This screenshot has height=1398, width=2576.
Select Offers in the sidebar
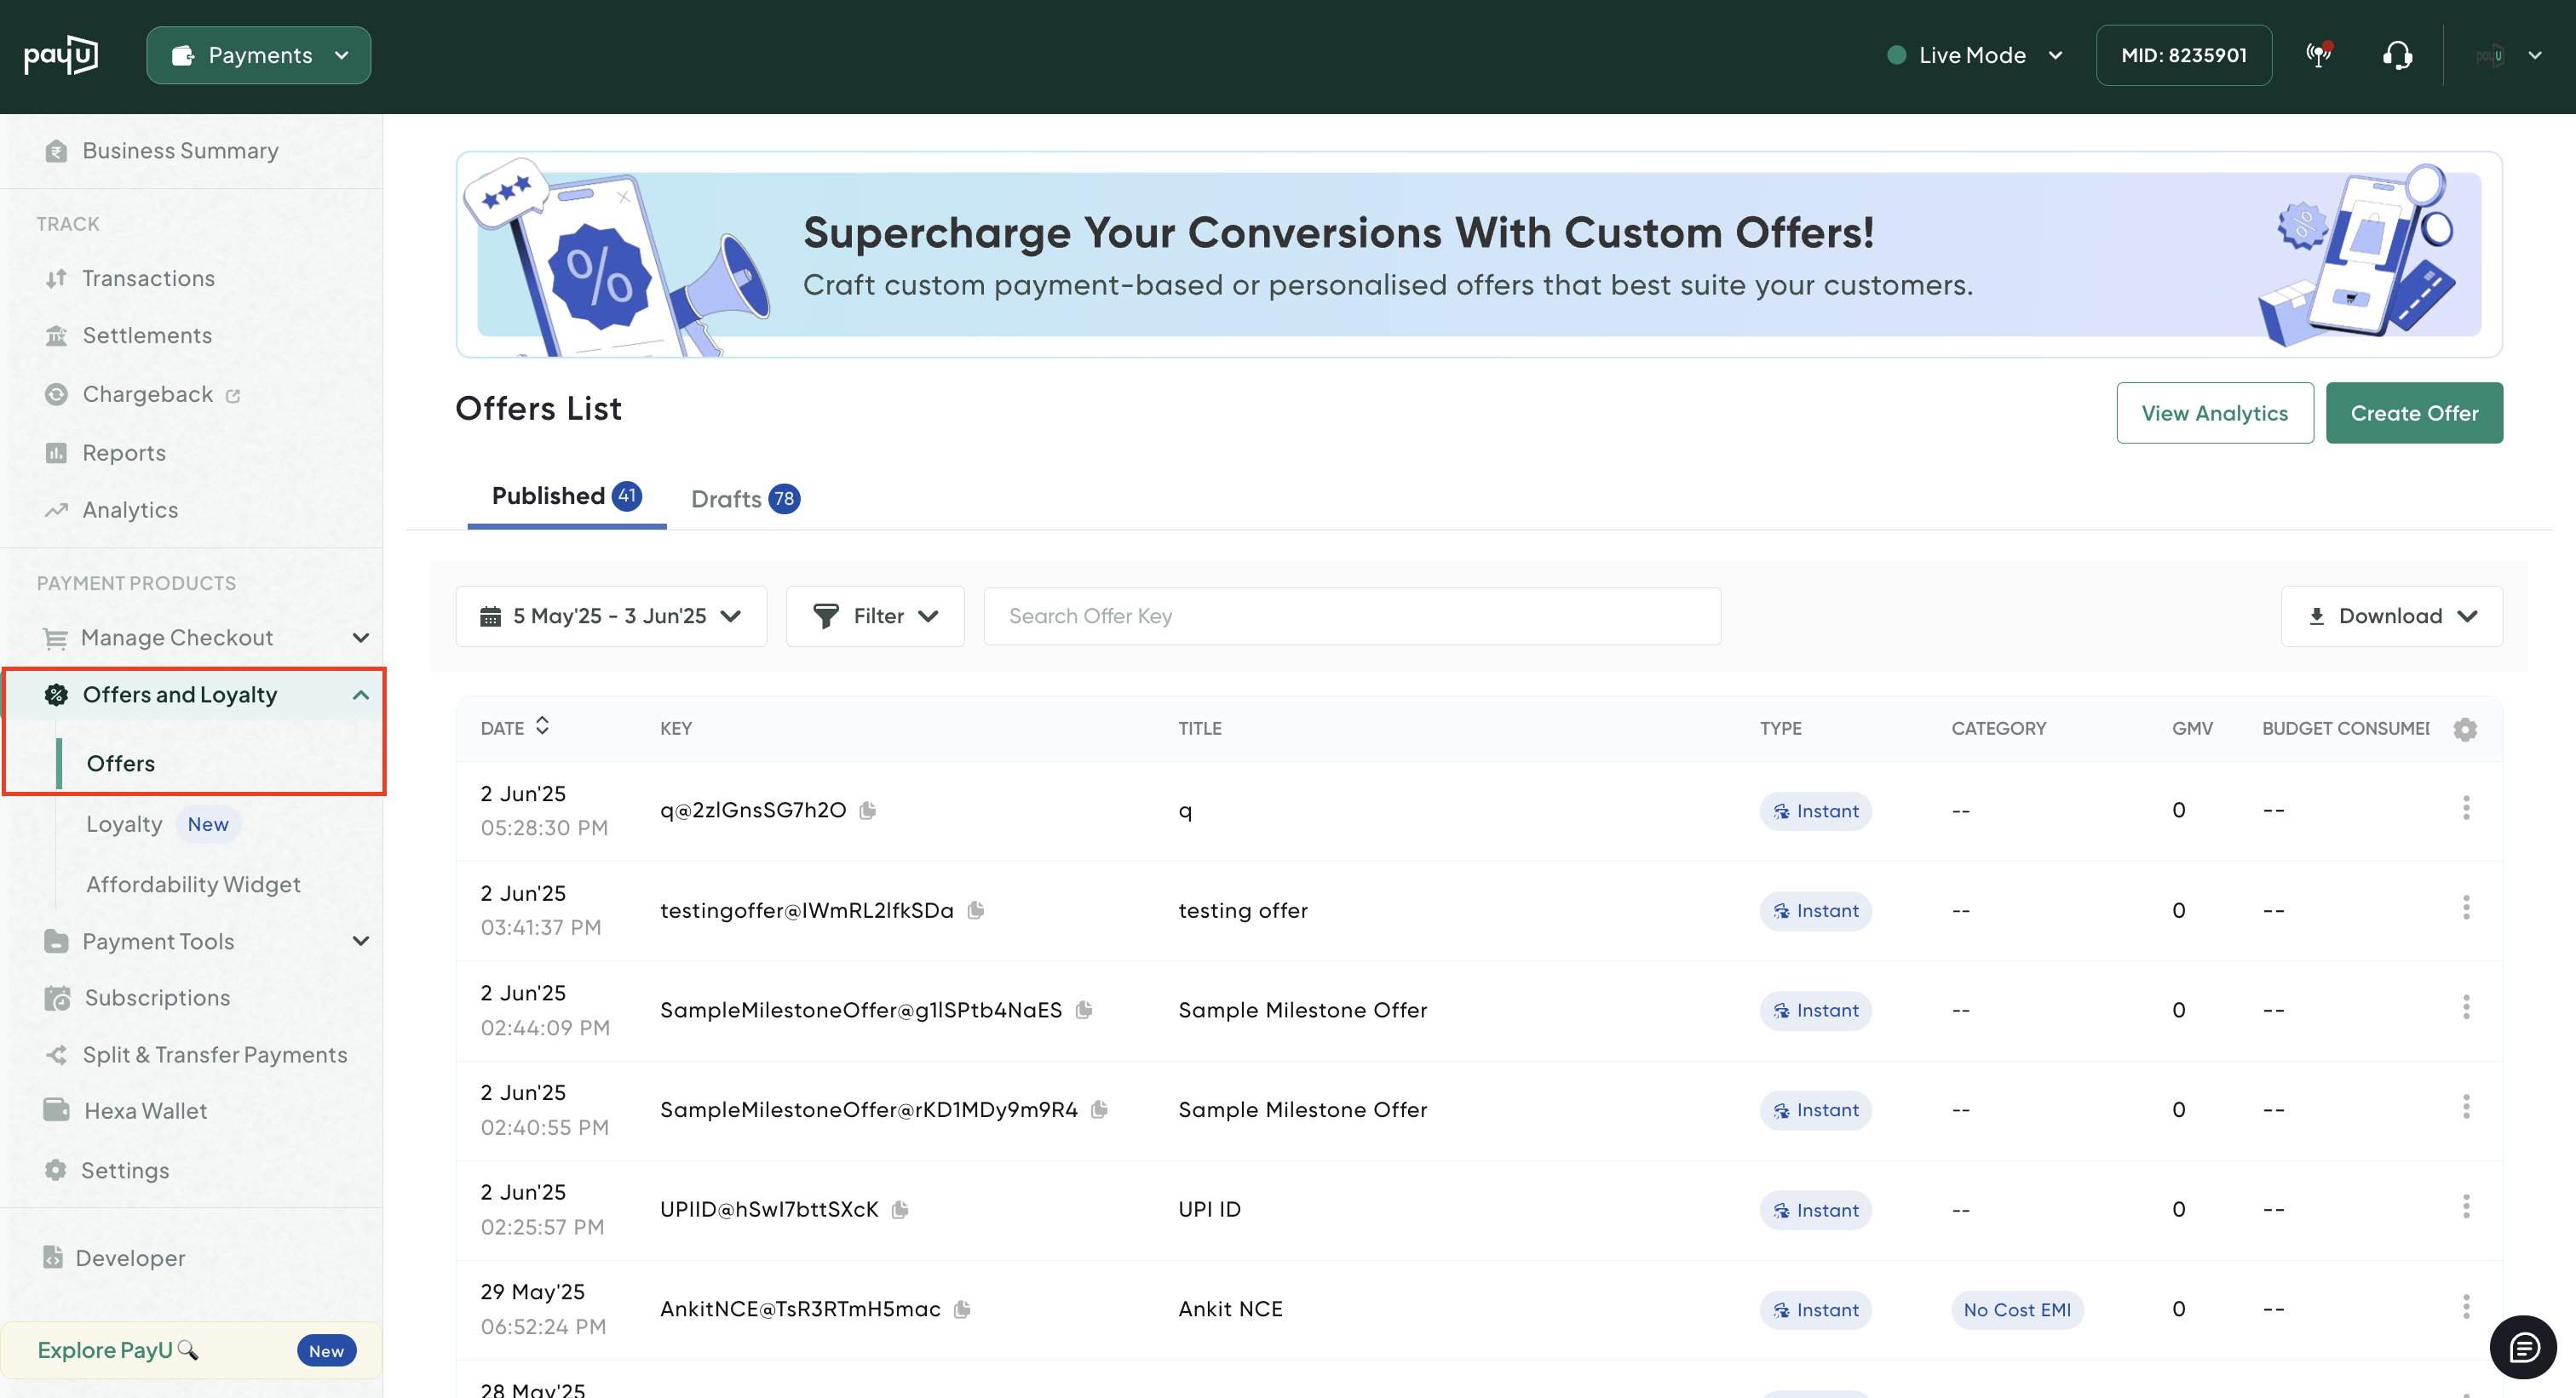[x=121, y=764]
